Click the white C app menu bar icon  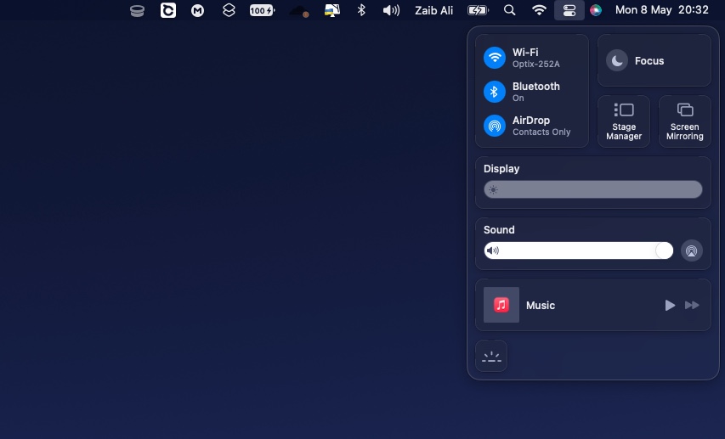pyautogui.click(x=167, y=10)
